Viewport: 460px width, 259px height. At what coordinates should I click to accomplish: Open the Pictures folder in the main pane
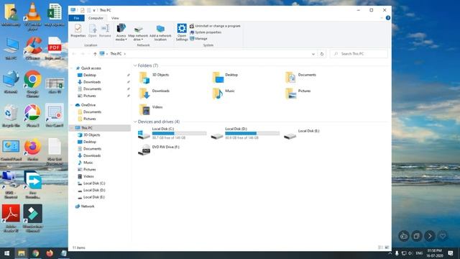point(298,94)
